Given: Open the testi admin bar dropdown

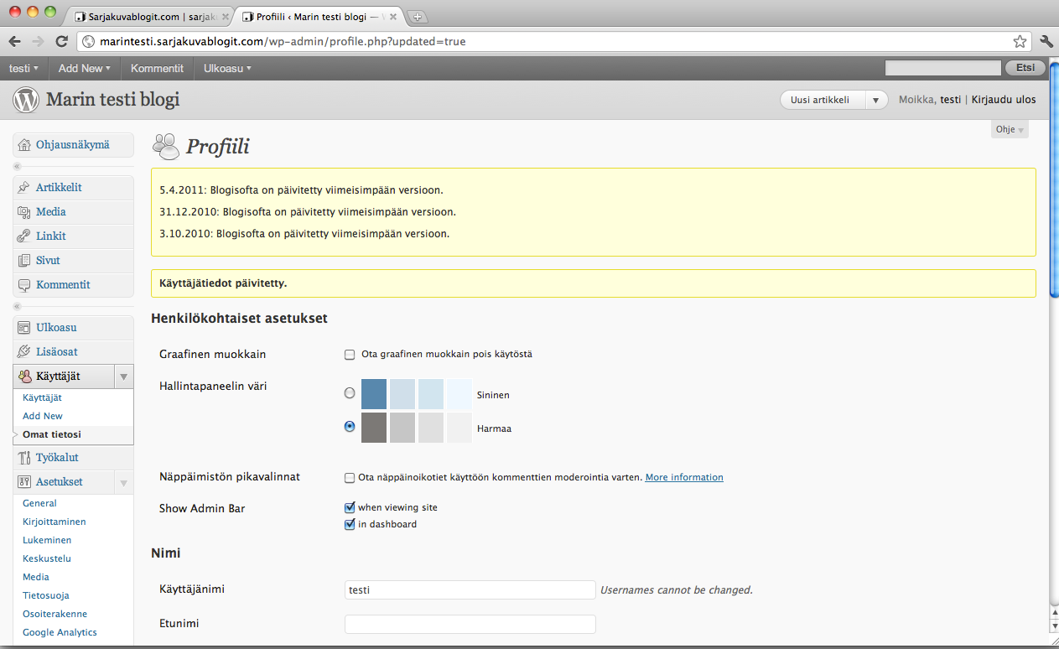Looking at the screenshot, I should [24, 68].
